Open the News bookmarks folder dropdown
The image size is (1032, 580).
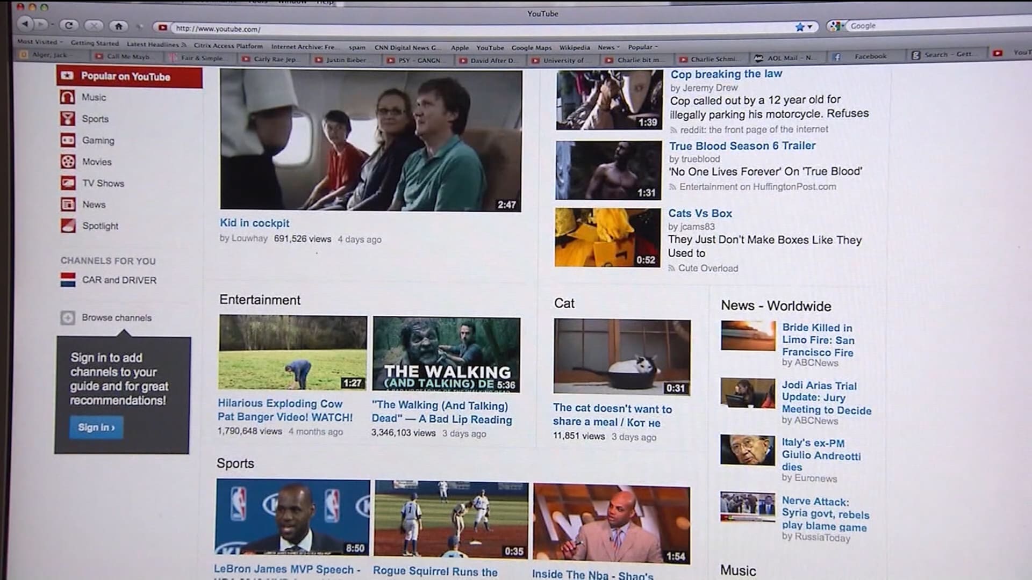click(608, 47)
